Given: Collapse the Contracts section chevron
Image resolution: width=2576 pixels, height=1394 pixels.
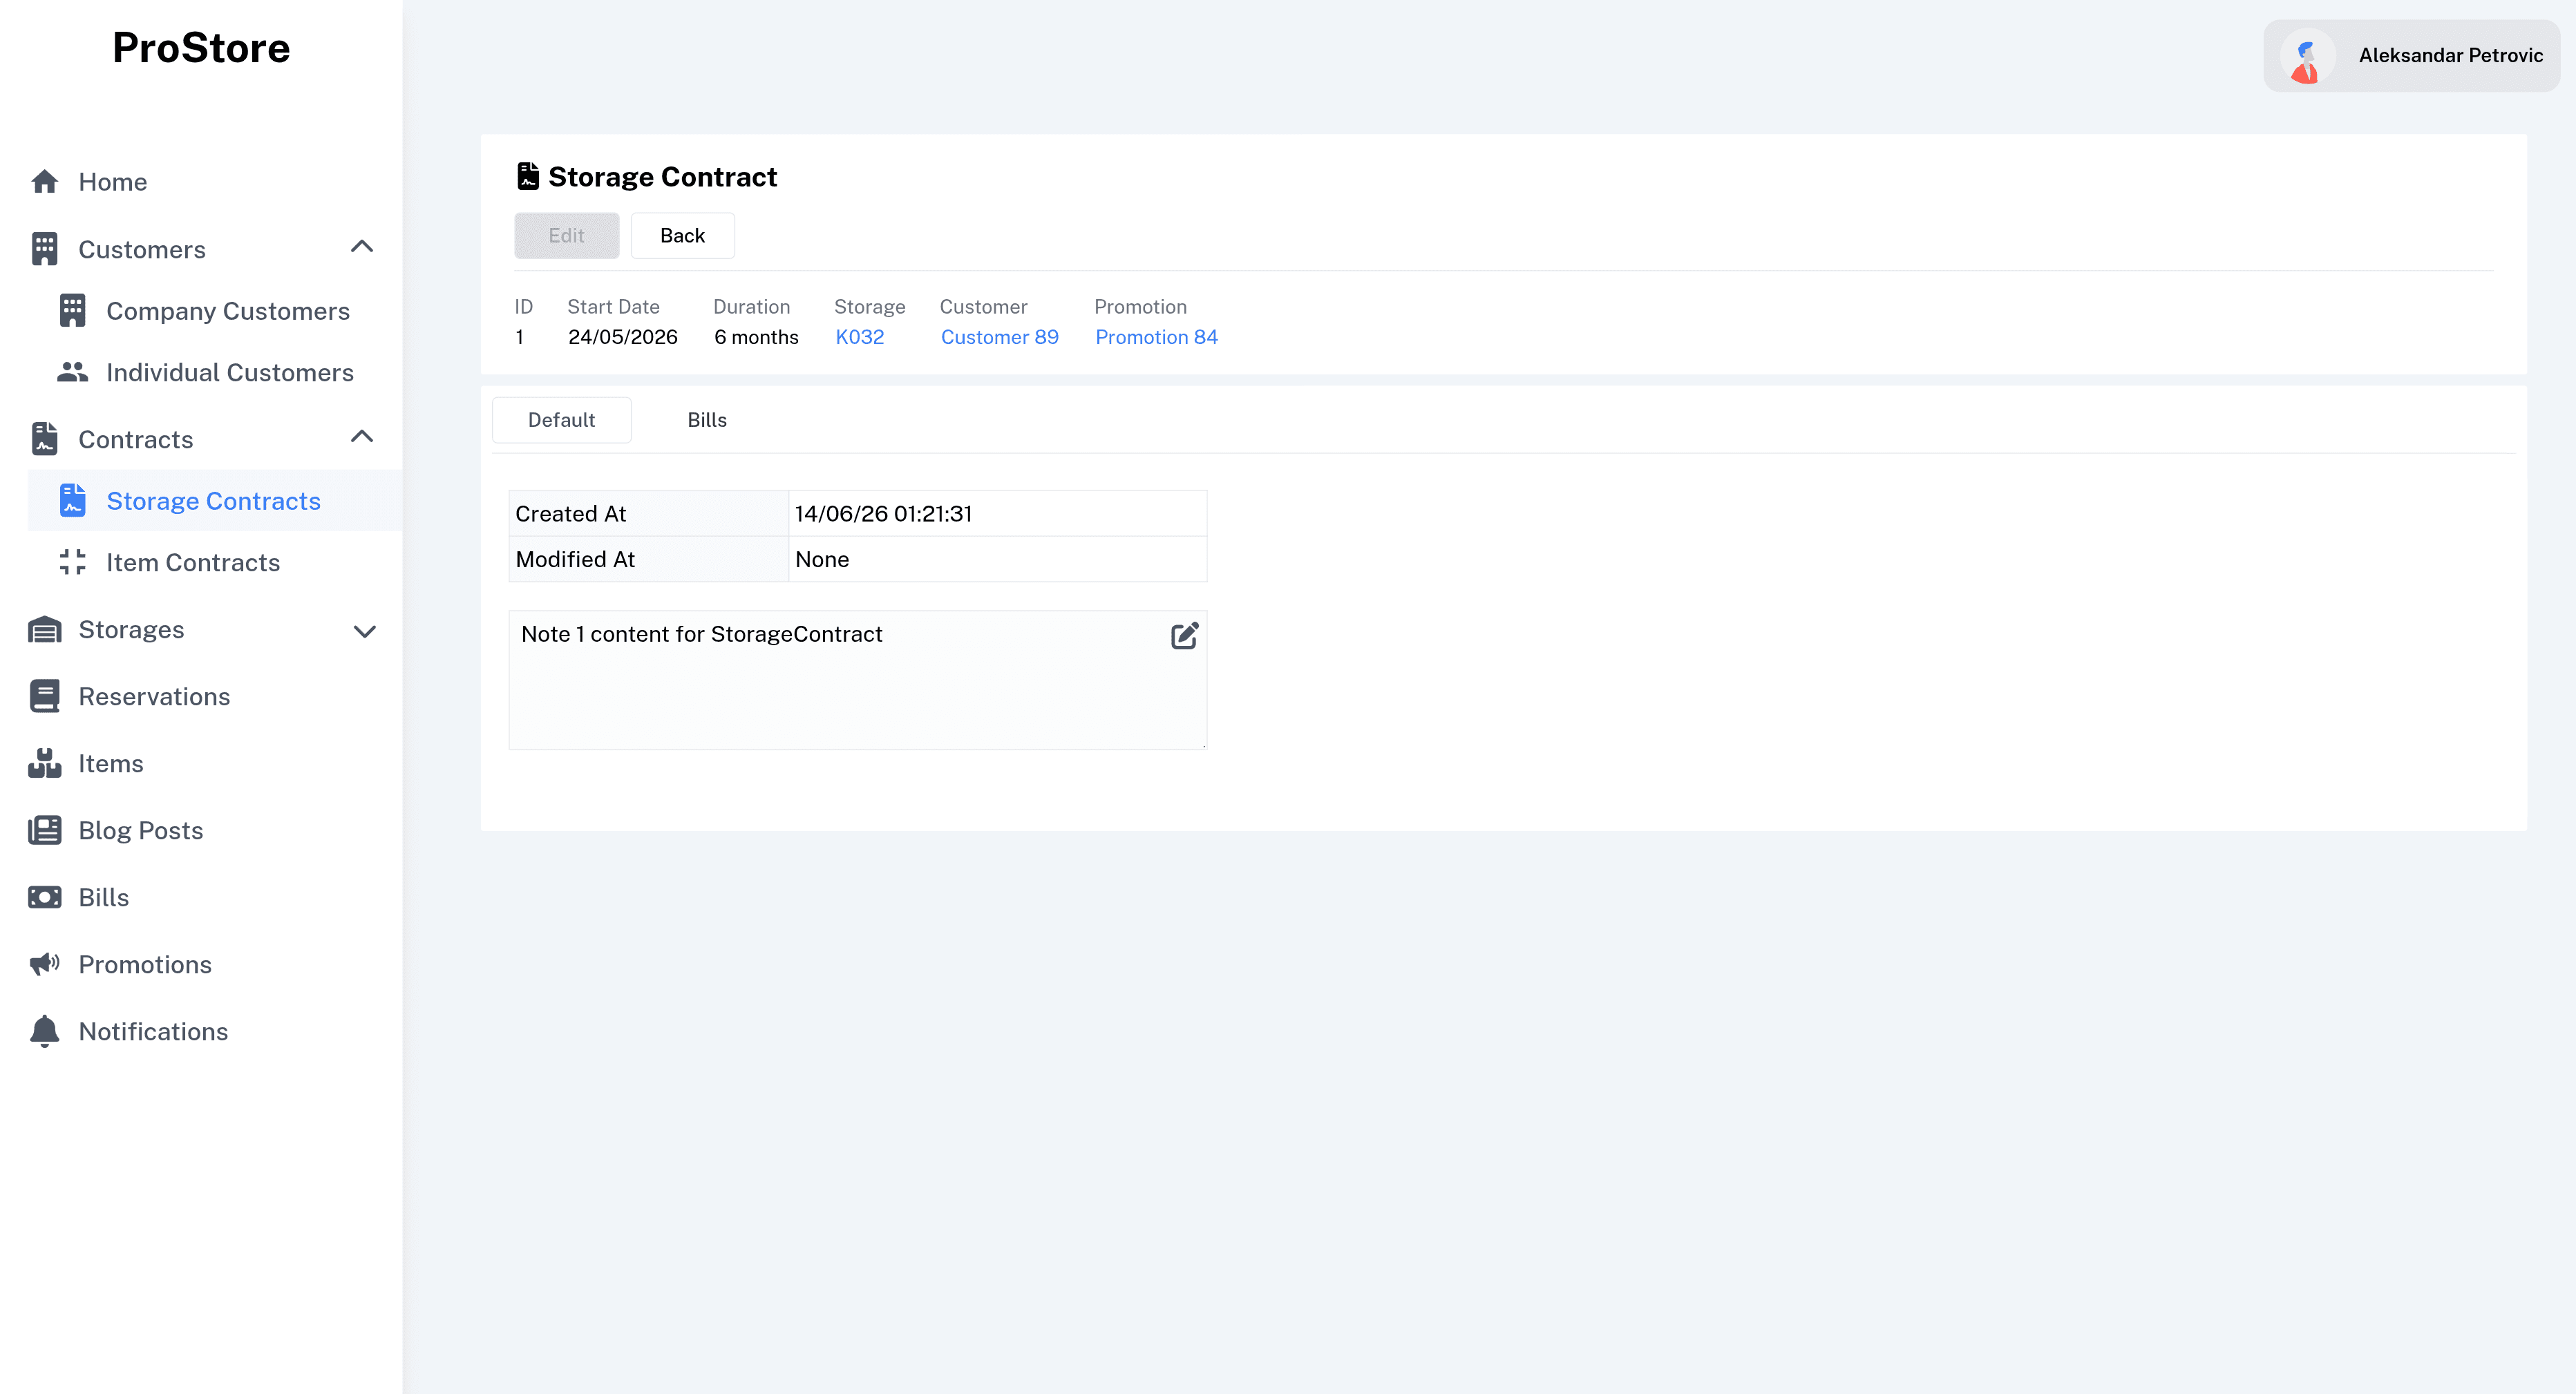Looking at the screenshot, I should [x=362, y=437].
